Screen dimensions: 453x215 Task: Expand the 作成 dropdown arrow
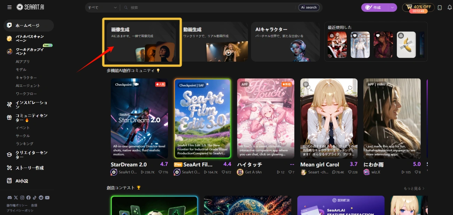[393, 7]
